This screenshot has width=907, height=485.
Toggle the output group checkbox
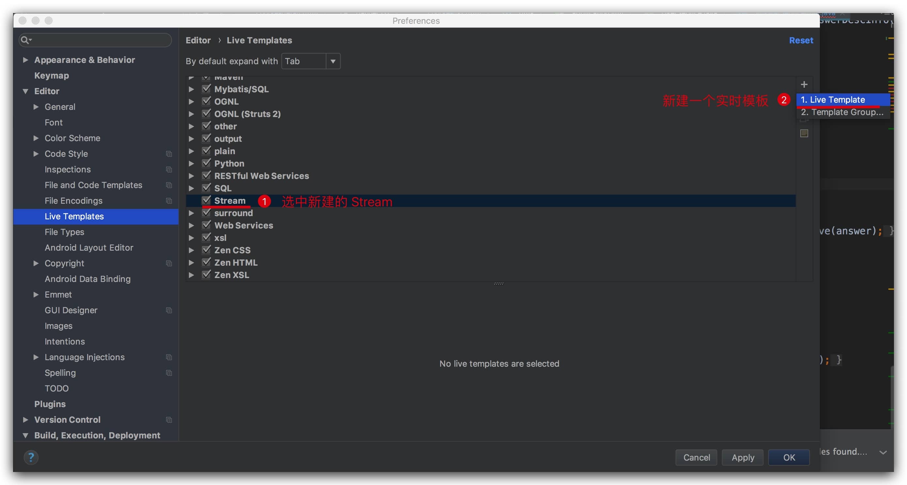point(206,138)
